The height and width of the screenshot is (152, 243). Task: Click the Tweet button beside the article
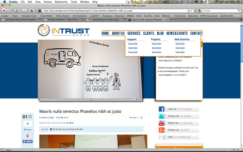coord(28,130)
